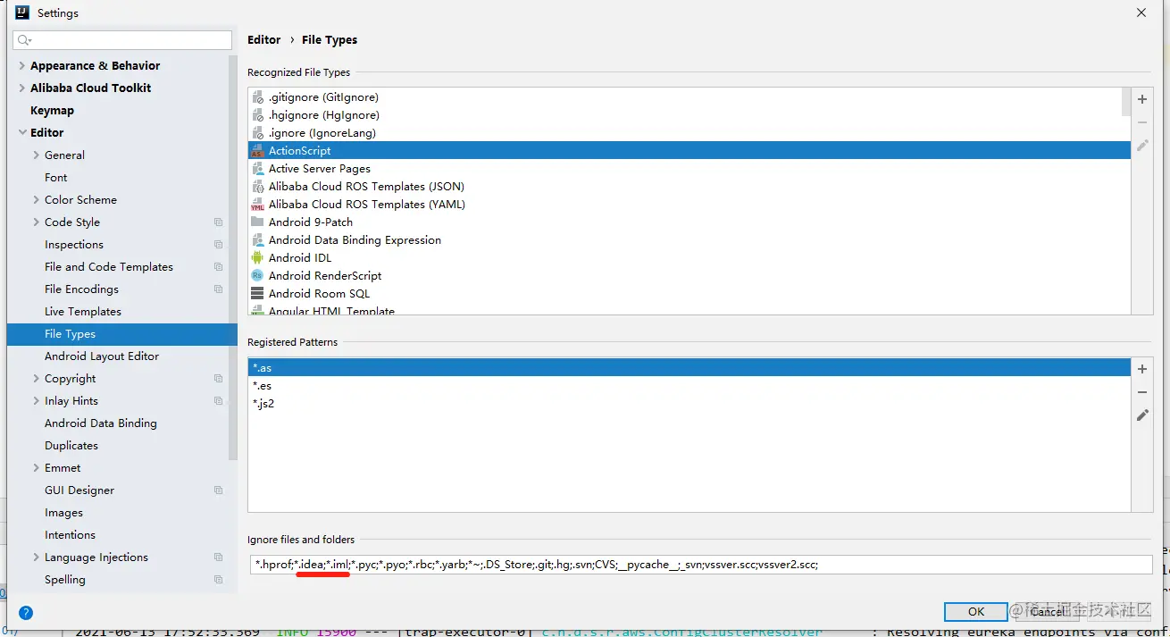The height and width of the screenshot is (637, 1170).
Task: Click the .gitignore file type icon
Action: [x=257, y=97]
